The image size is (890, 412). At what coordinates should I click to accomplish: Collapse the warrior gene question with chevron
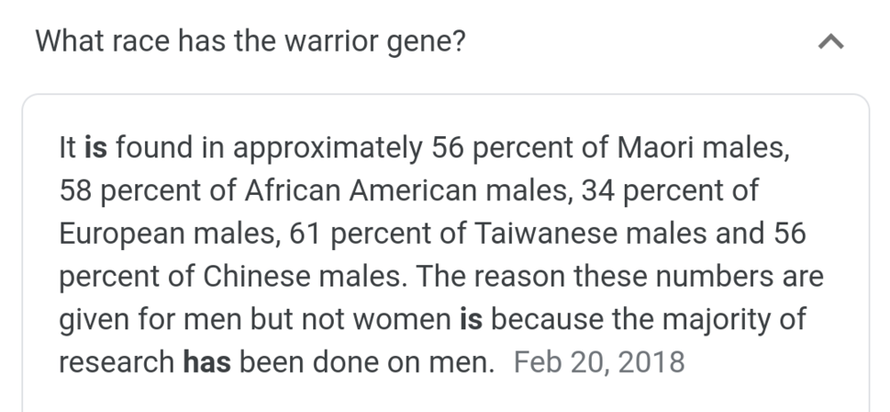tap(831, 42)
